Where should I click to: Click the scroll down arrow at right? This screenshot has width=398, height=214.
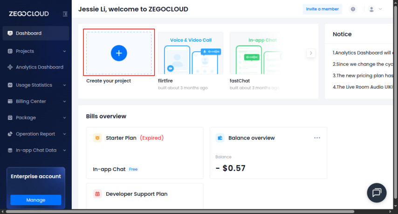(x=396, y=206)
